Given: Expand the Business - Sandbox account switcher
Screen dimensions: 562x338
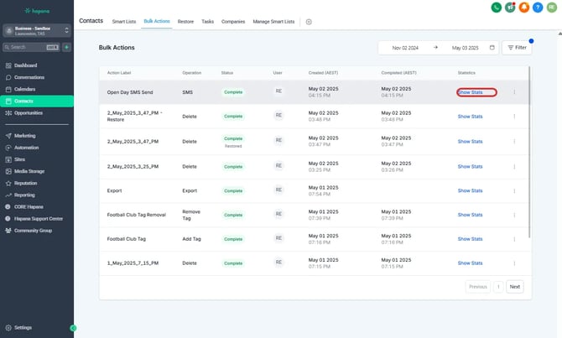Looking at the screenshot, I should click(x=36, y=29).
